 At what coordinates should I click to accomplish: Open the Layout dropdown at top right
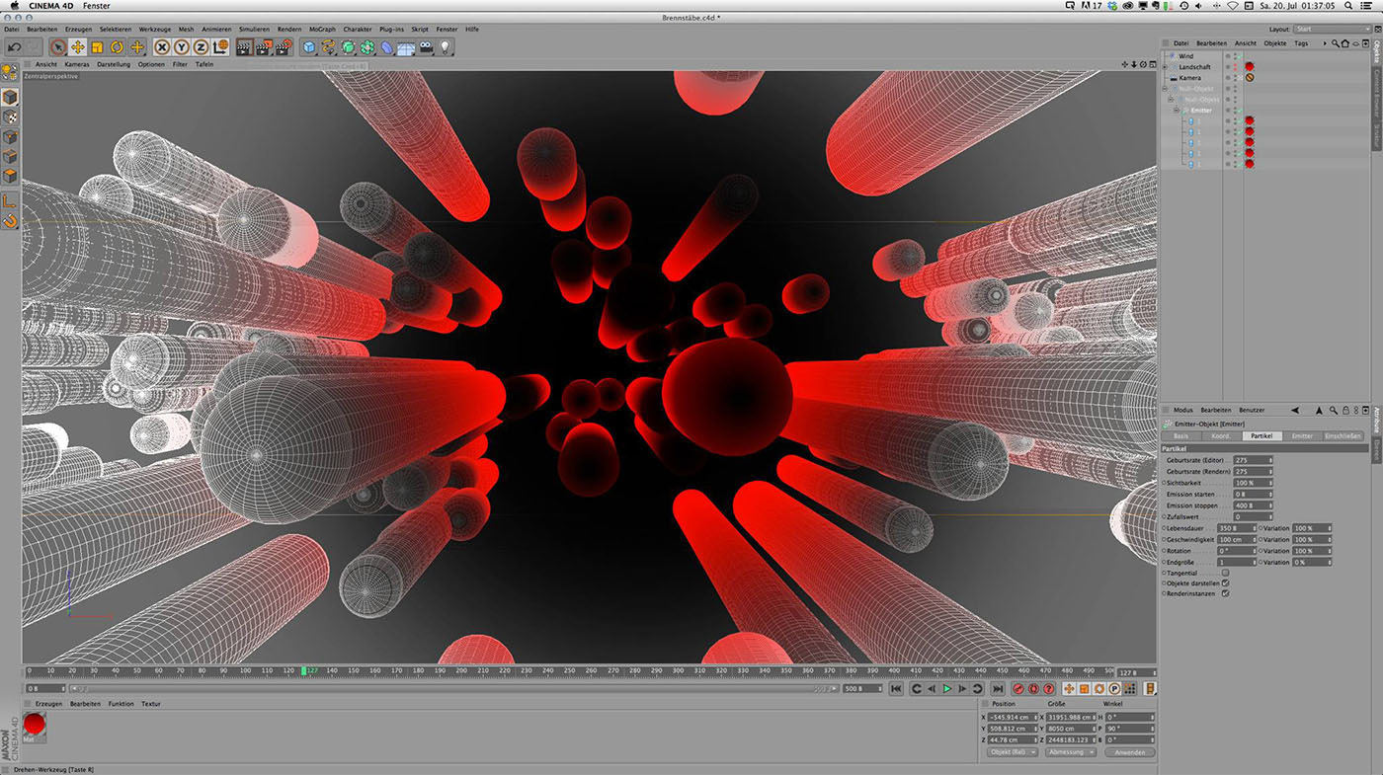(x=1331, y=30)
